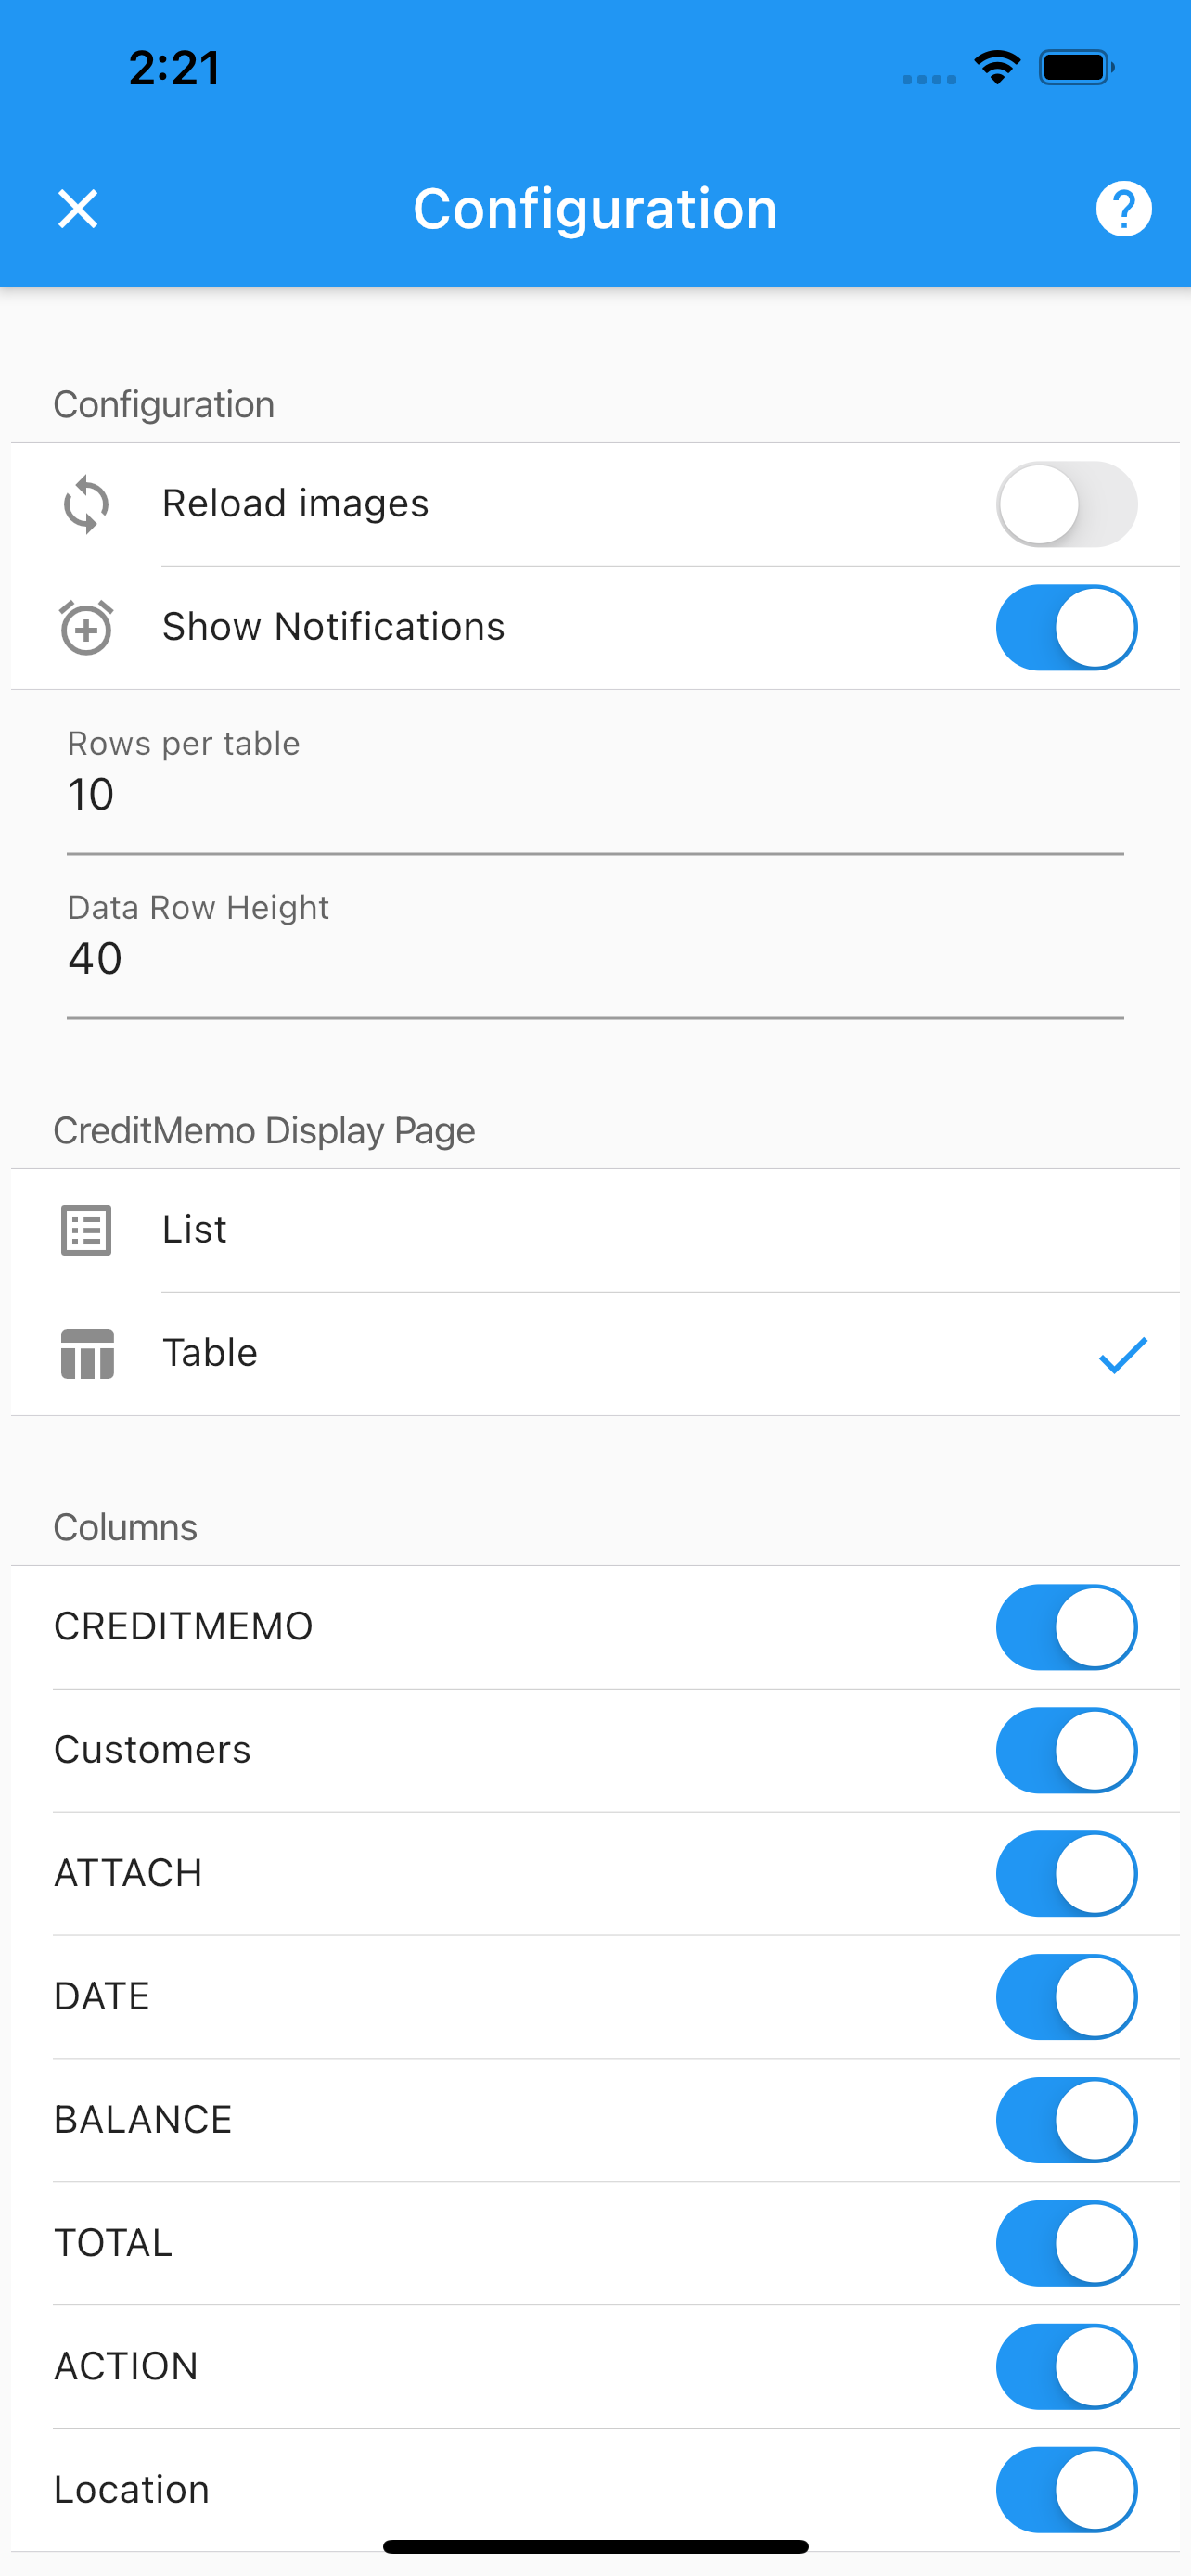
Task: Disable the Location column toggle
Action: tap(1066, 2490)
